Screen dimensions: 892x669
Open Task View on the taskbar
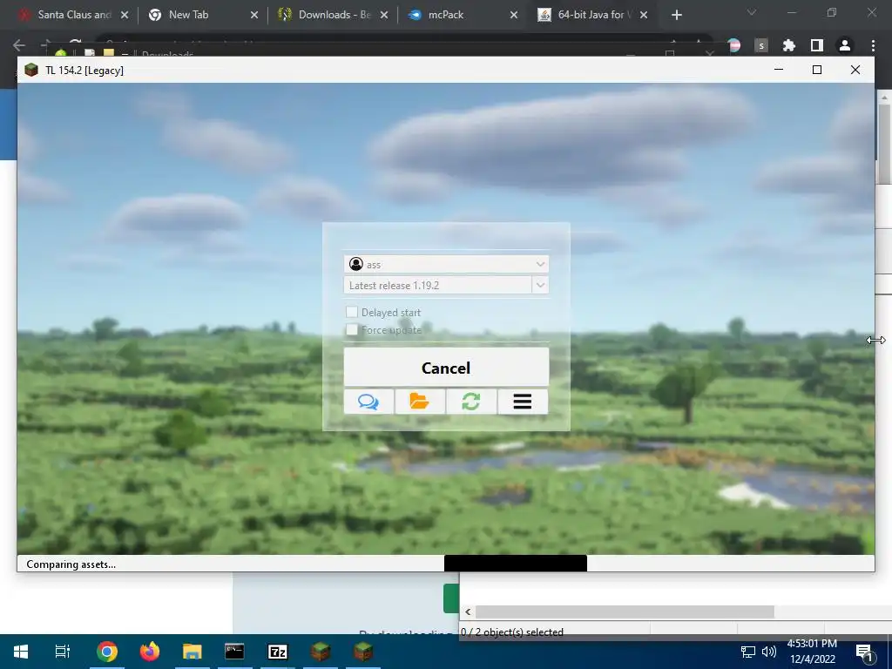pyautogui.click(x=62, y=652)
